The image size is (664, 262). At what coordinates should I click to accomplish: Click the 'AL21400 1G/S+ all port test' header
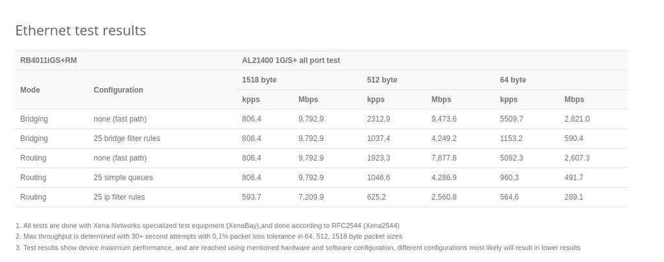pos(290,61)
